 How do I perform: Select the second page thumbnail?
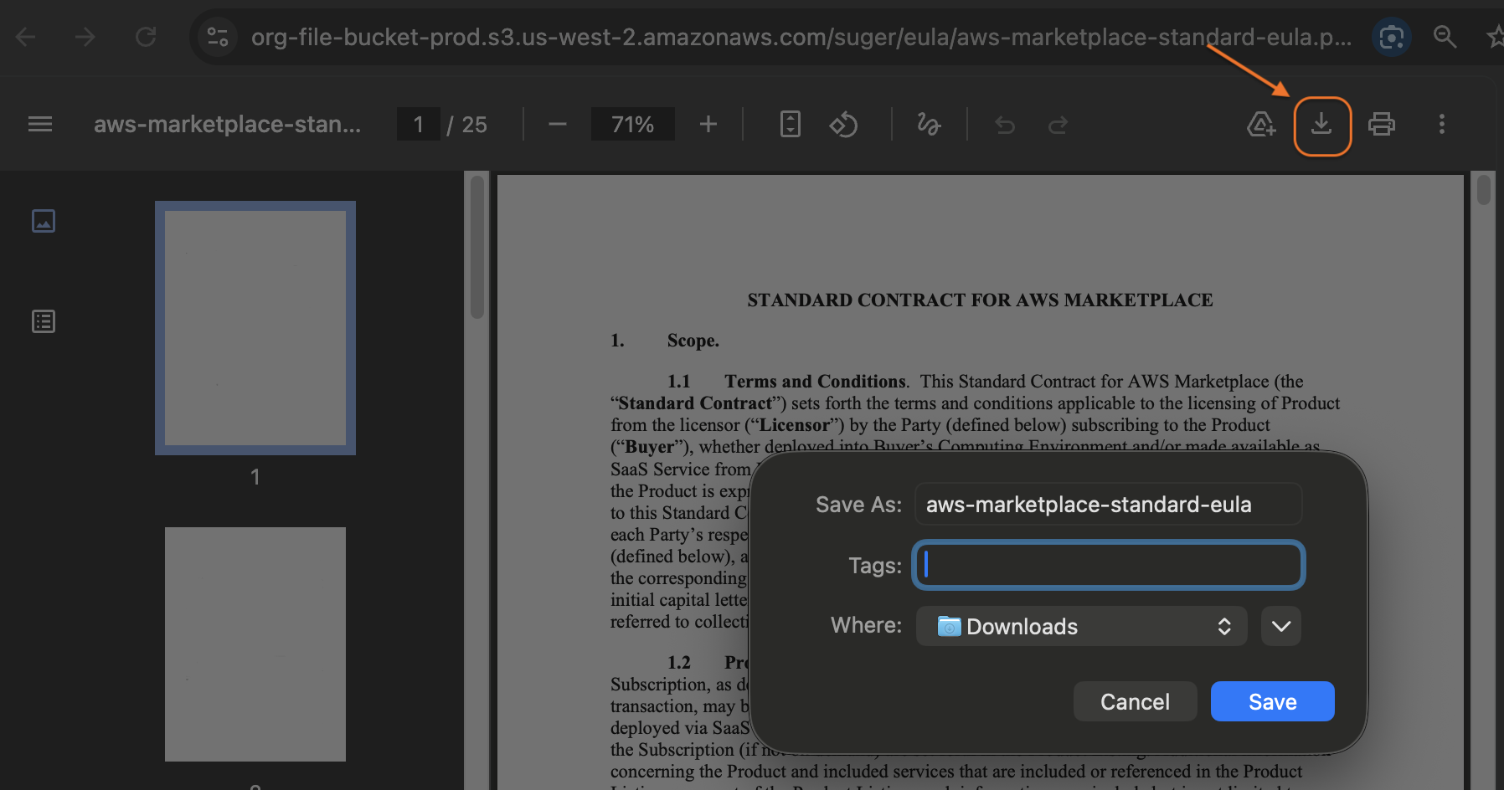255,644
